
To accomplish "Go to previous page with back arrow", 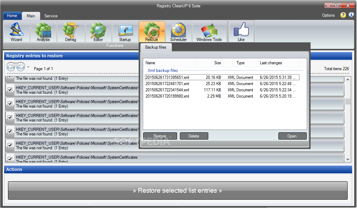I will [x=11, y=67].
